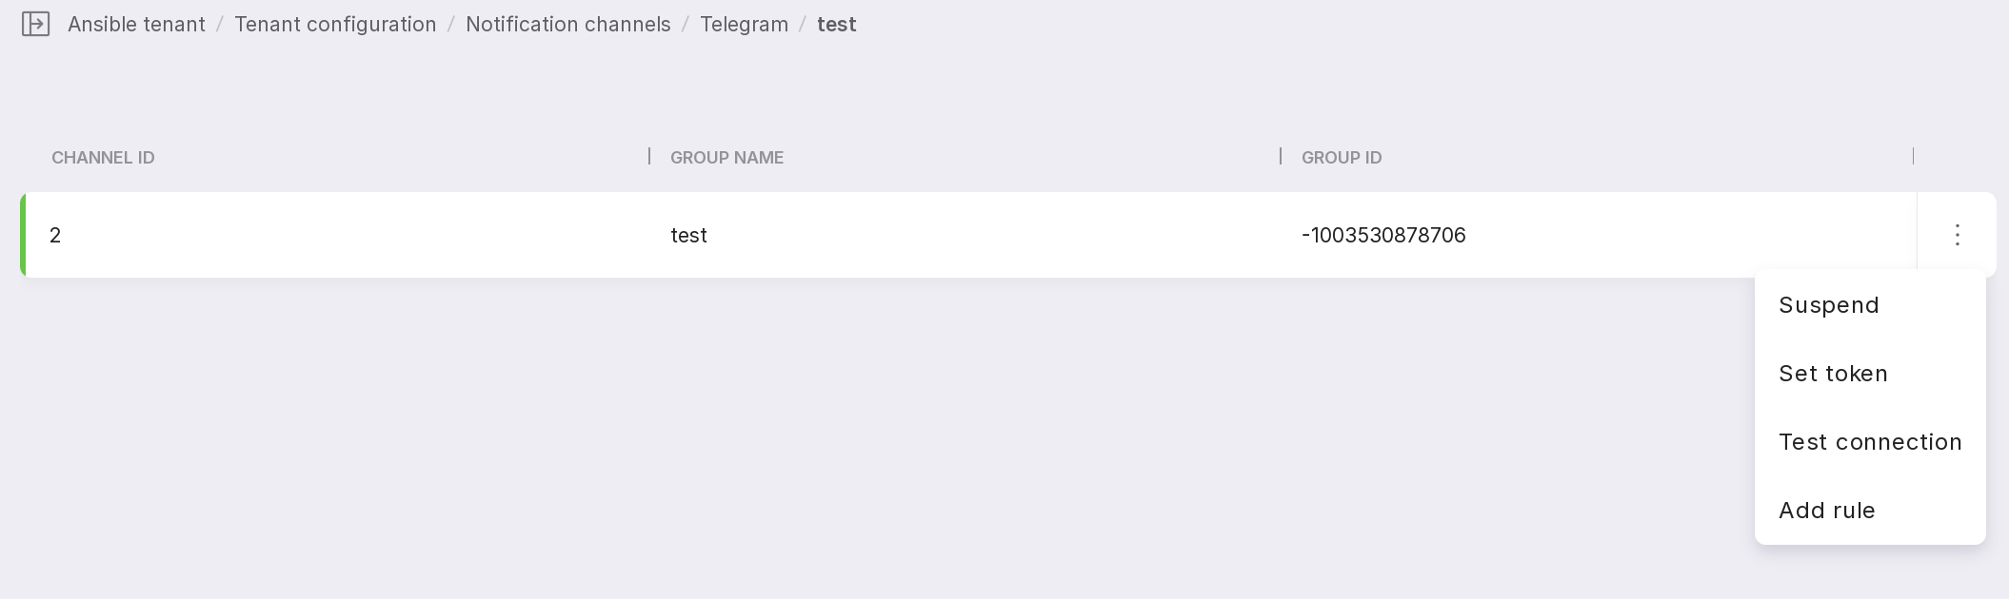Screen dimensions: 2009x599
Task: Go to Ansible tenant breadcrumb
Action: 136,24
